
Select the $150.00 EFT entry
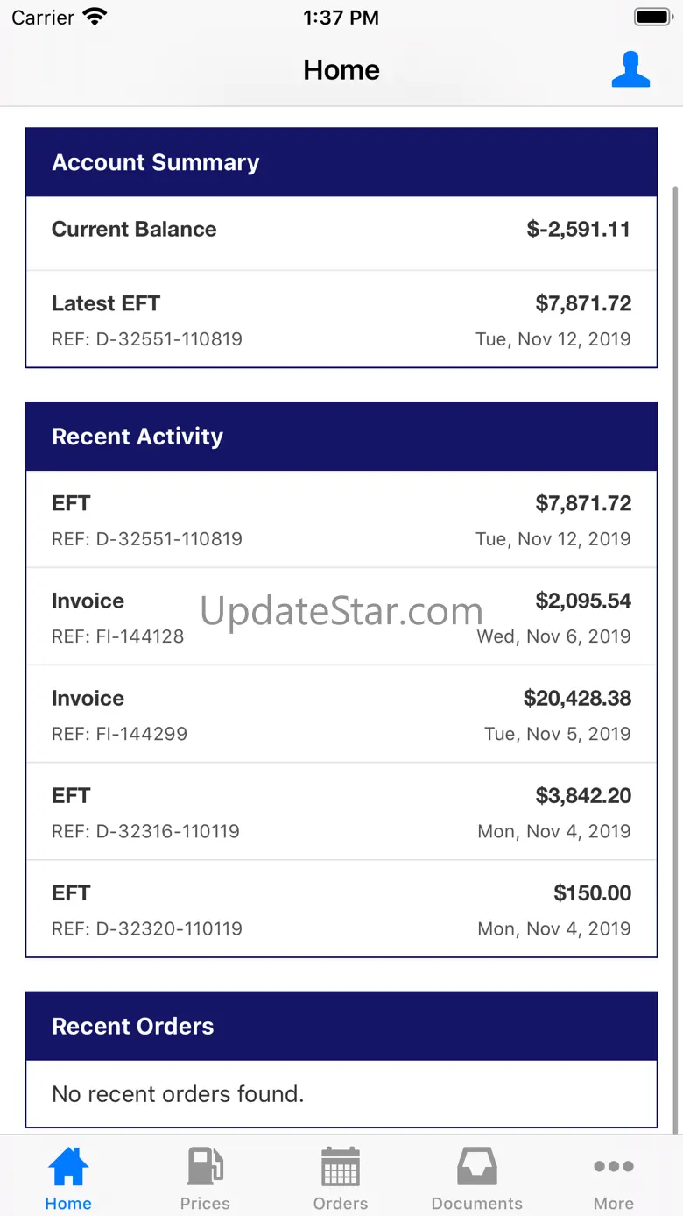[x=341, y=909]
